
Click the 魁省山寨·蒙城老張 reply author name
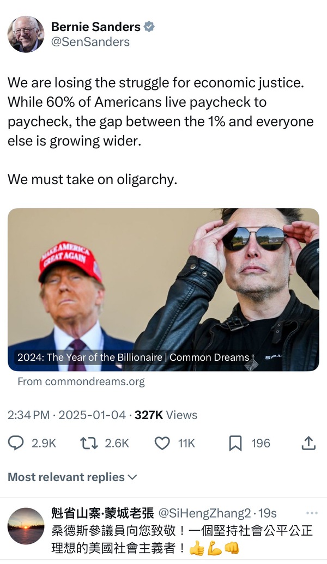coord(102,513)
